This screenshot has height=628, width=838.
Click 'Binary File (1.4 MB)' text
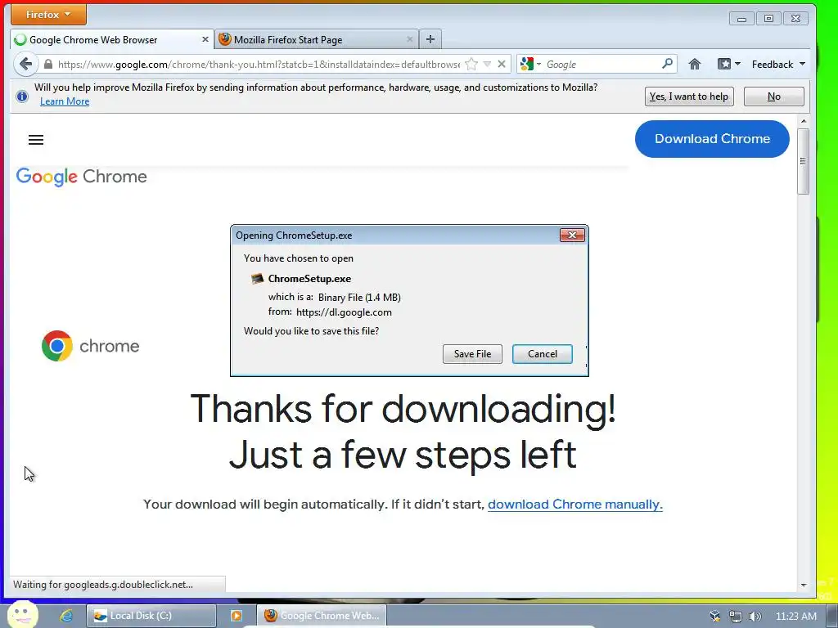tap(359, 298)
